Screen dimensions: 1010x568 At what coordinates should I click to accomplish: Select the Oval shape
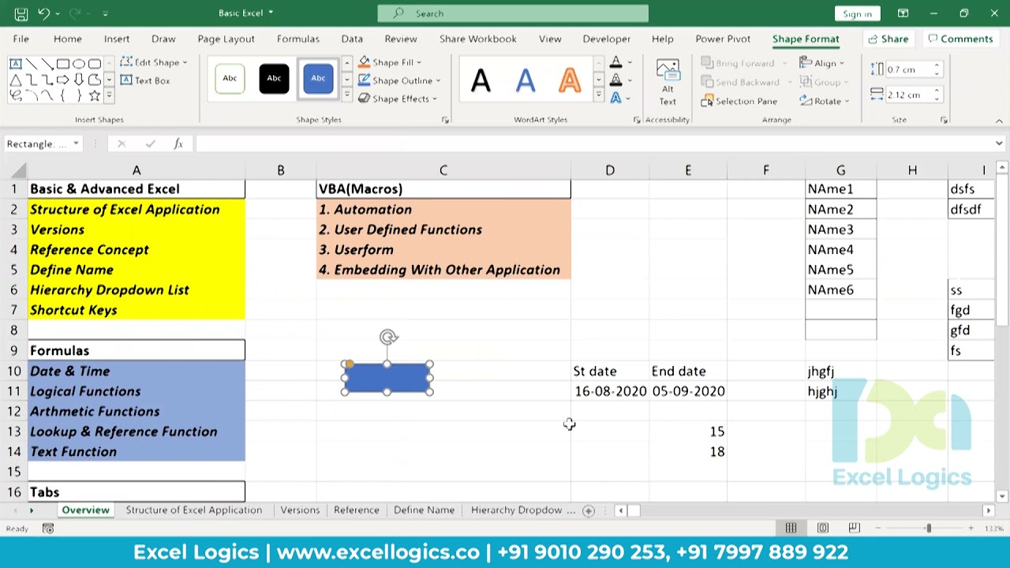click(79, 64)
